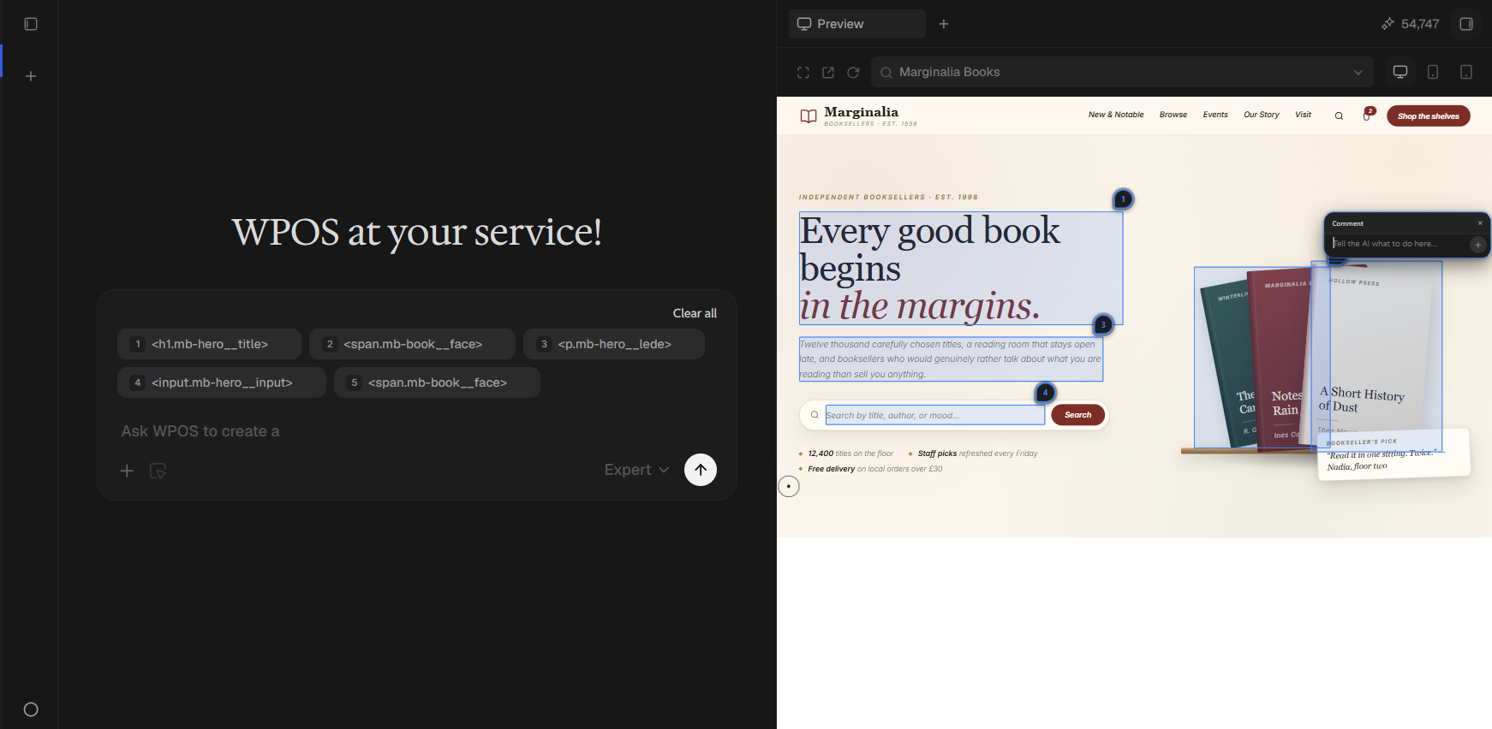Switch preview to desktop viewport
This screenshot has width=1492, height=729.
1400,72
